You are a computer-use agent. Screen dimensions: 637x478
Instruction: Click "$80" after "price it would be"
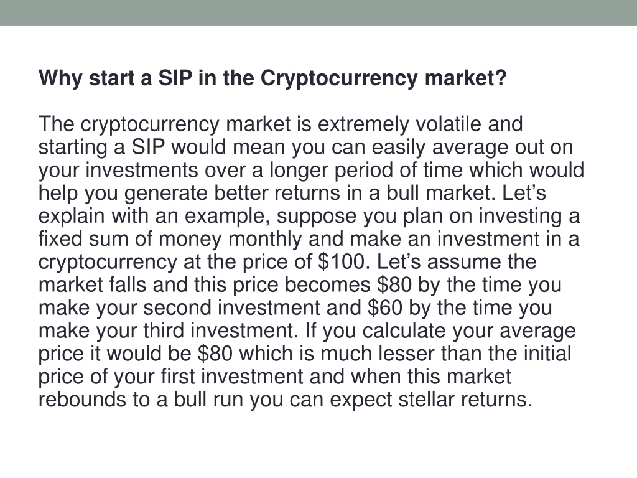pos(215,354)
